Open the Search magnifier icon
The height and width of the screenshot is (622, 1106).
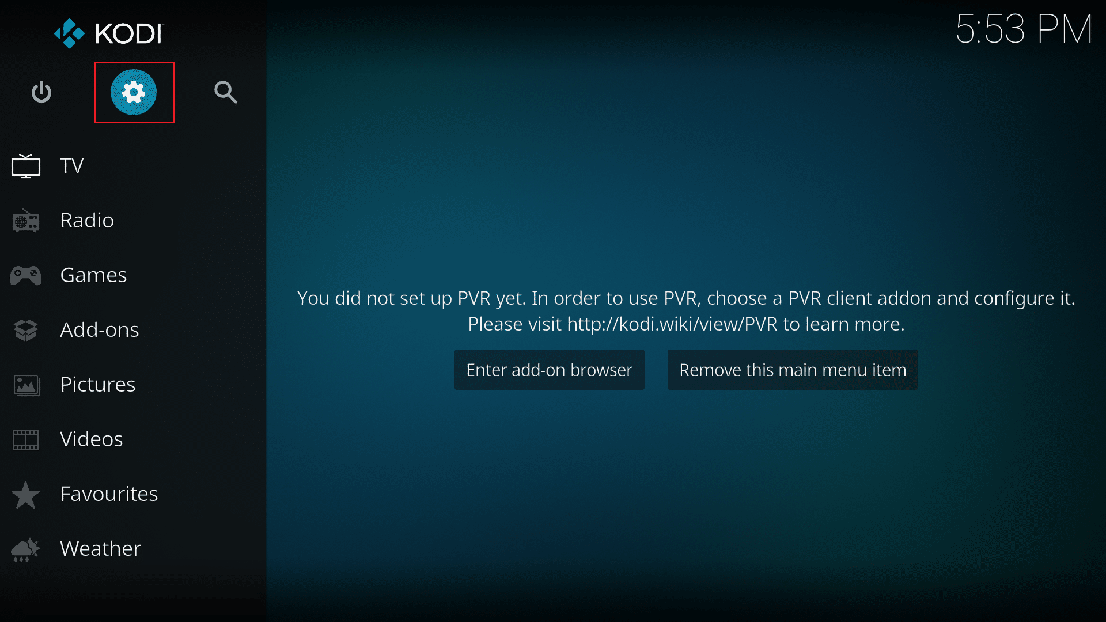[226, 92]
